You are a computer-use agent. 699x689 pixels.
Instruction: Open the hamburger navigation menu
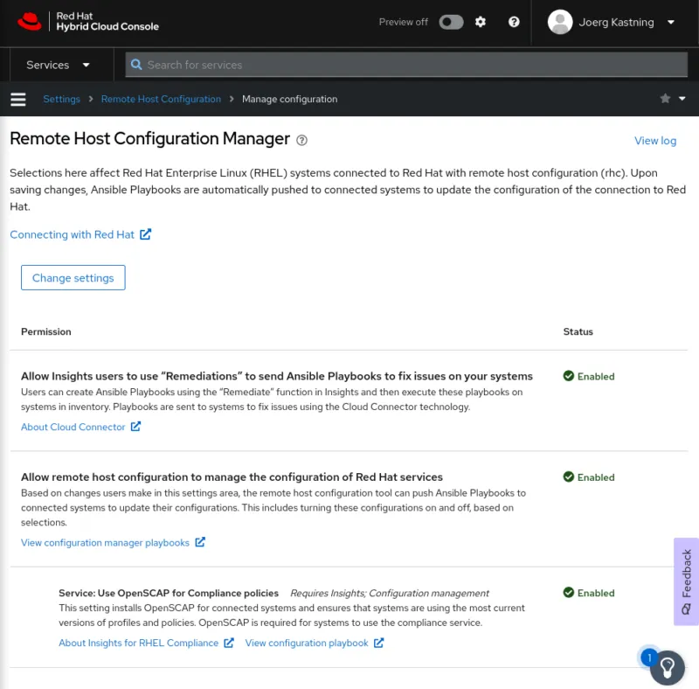coord(17,99)
